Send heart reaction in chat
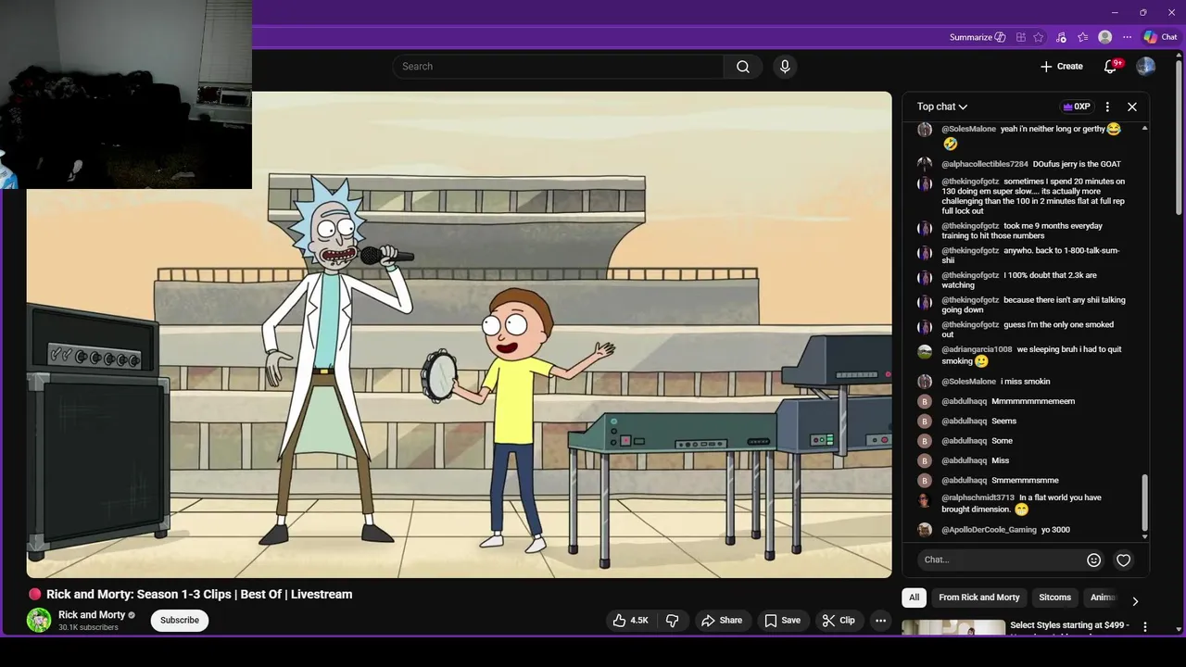 (1123, 560)
